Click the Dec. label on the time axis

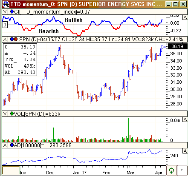(51, 173)
